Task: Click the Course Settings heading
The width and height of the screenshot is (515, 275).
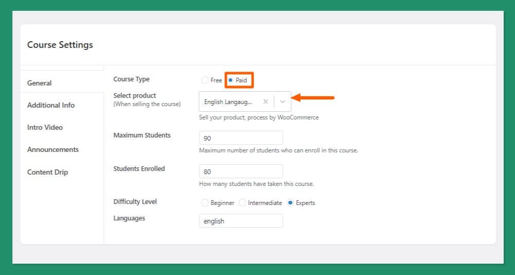Action: point(60,45)
